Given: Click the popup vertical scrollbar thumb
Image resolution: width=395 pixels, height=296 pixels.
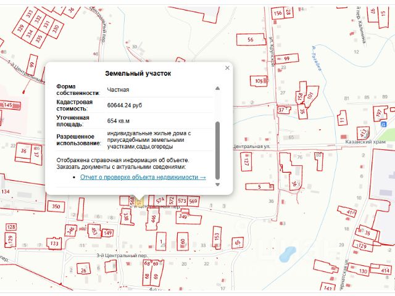Looking at the screenshot, I should pyautogui.click(x=218, y=150).
